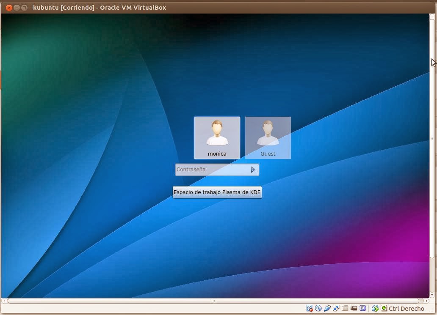This screenshot has height=315, width=437.
Task: Click the video capture icon in the status bar
Action: (x=354, y=308)
